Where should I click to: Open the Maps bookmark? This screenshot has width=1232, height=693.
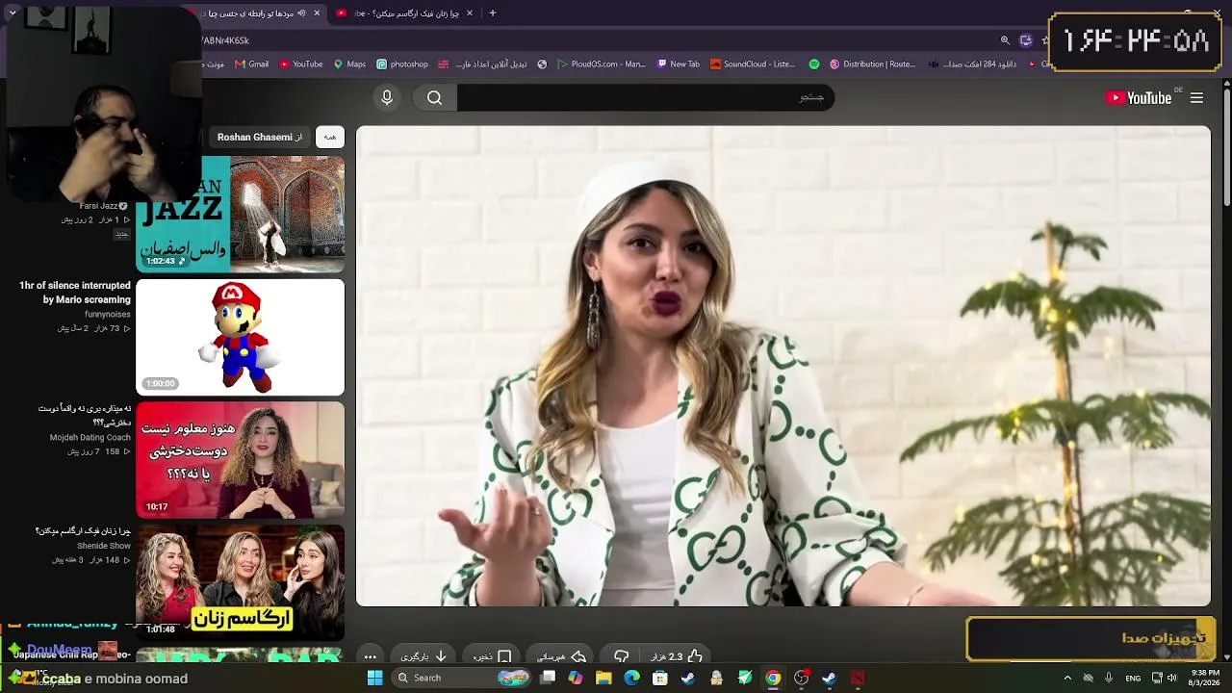coord(349,64)
